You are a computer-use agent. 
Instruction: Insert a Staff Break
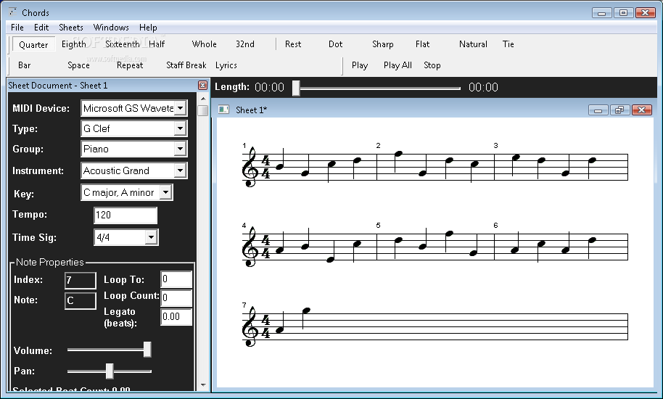point(186,65)
